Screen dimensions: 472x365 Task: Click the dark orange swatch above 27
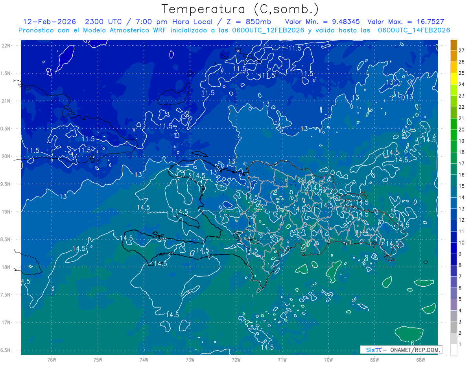(x=454, y=45)
